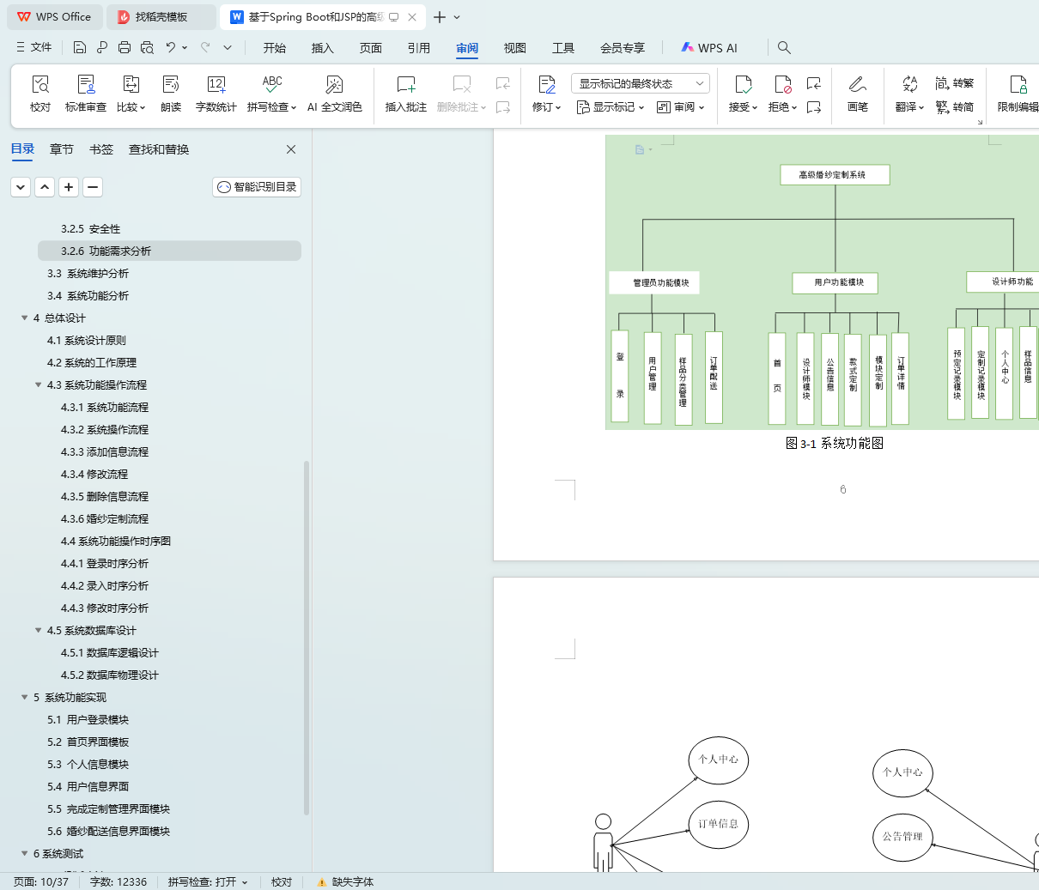Toggle 修订 track changes button
This screenshot has height=890, width=1039.
tap(546, 94)
